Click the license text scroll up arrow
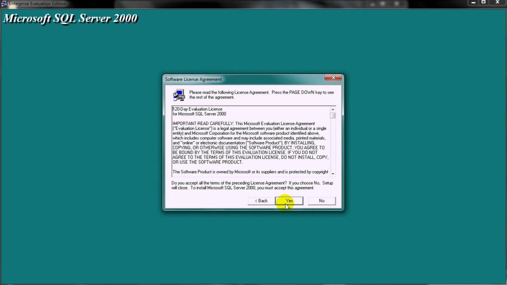Viewport: 507px width, 285px height. pyautogui.click(x=333, y=109)
